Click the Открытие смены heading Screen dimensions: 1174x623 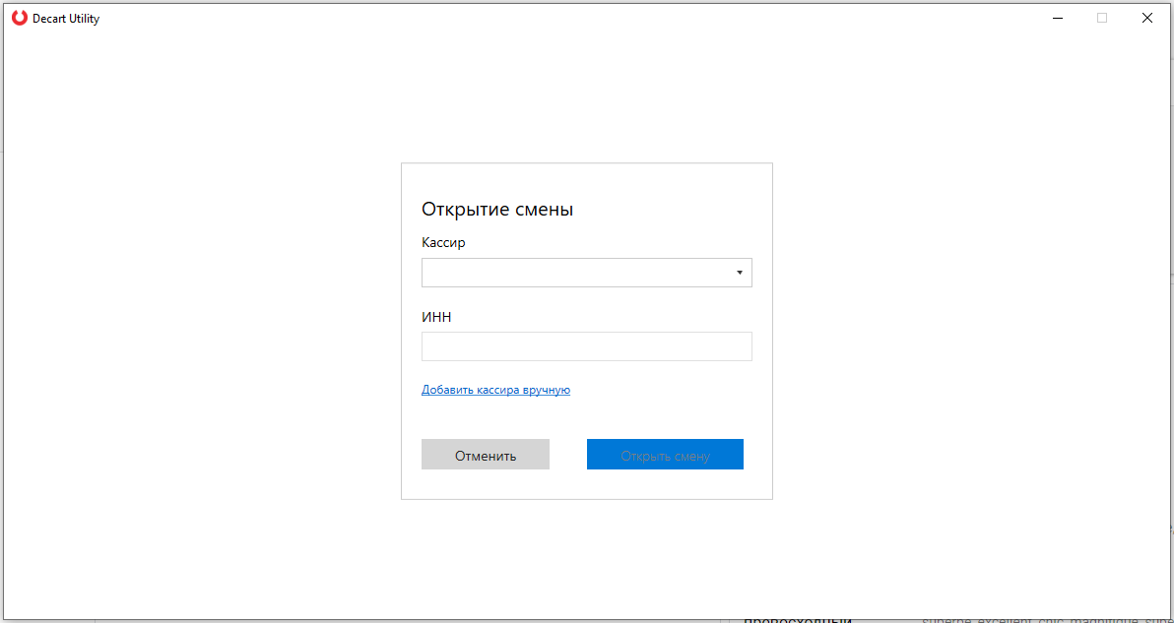tap(497, 210)
